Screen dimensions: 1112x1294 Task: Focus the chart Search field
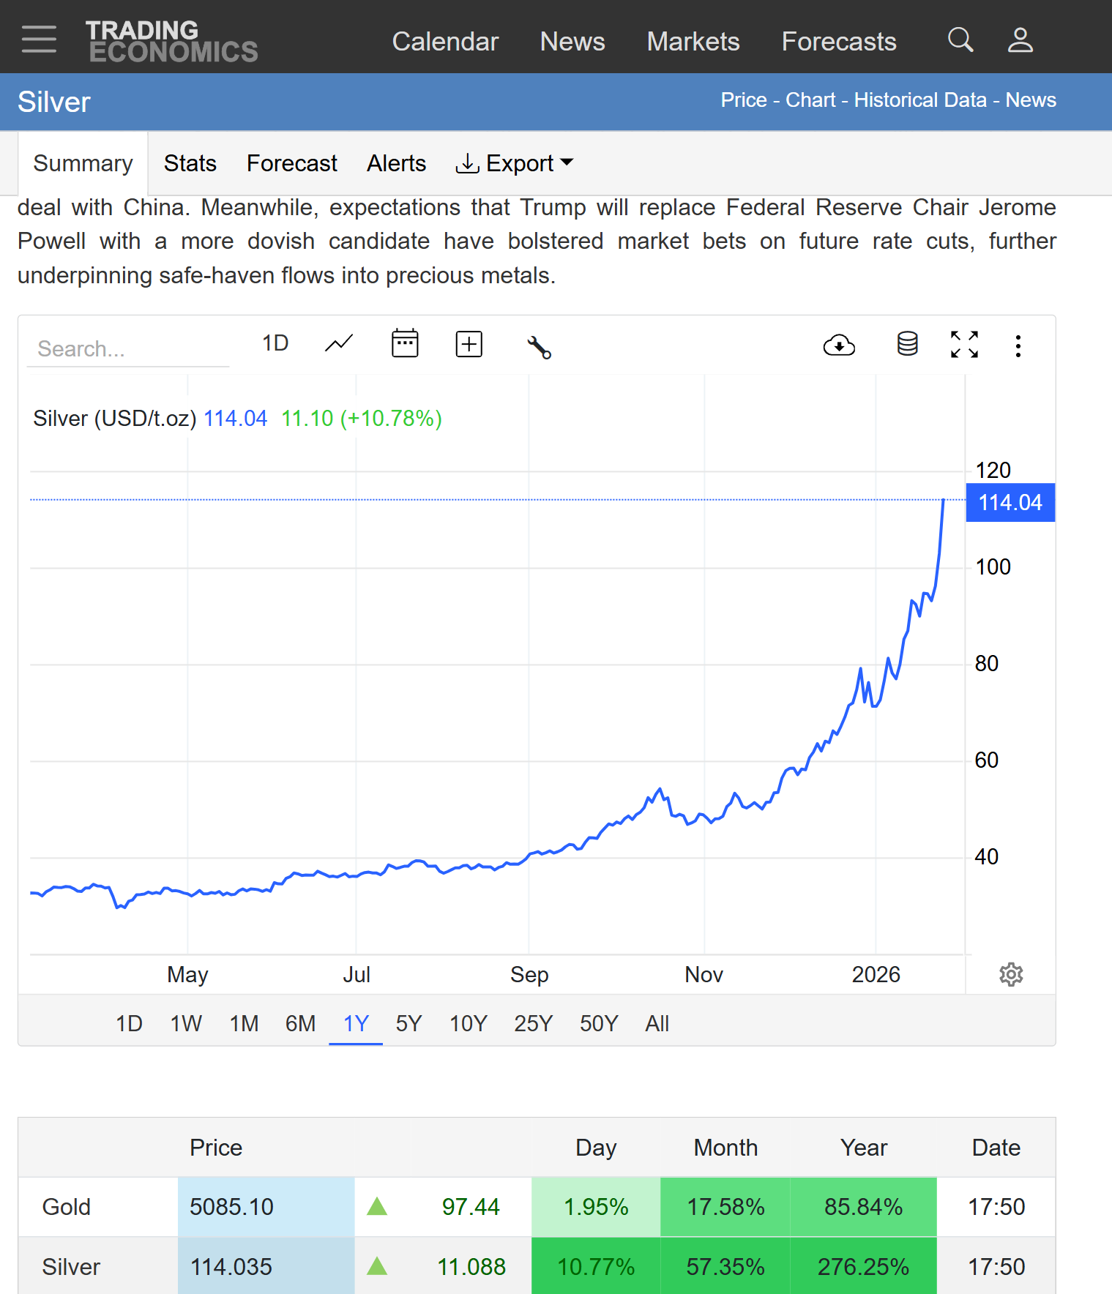click(x=128, y=348)
